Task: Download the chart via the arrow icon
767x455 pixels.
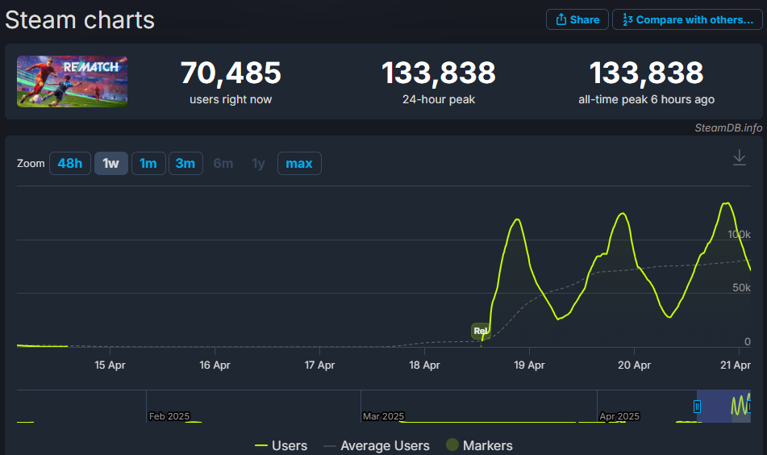Action: coord(739,159)
